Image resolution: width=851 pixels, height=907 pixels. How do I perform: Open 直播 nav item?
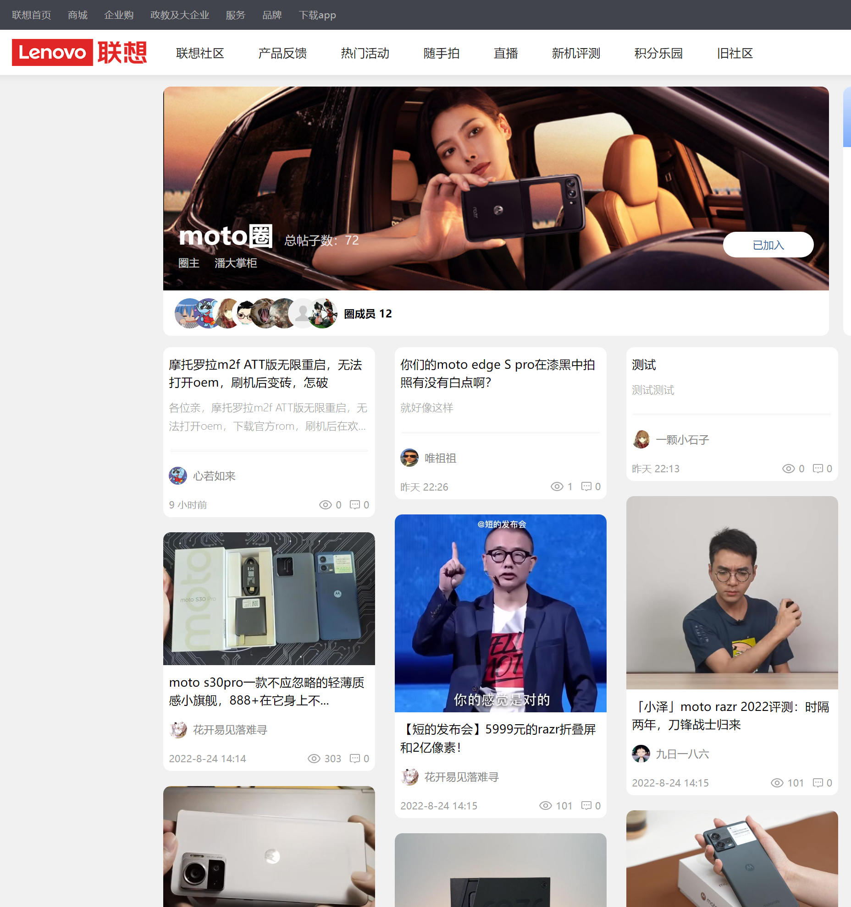point(506,53)
